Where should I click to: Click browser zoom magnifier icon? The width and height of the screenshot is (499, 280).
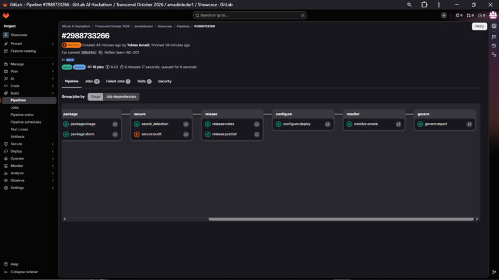click(409, 5)
